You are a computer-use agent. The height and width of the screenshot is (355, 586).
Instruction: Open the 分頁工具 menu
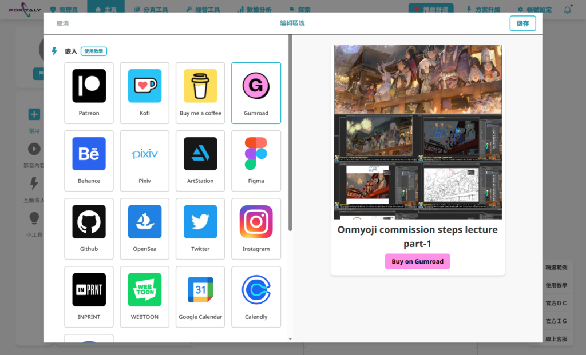151,9
